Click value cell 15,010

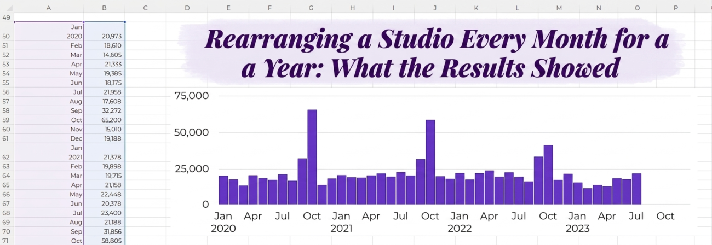pos(104,129)
